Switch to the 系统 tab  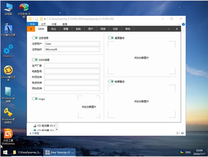pyautogui.click(x=78, y=29)
